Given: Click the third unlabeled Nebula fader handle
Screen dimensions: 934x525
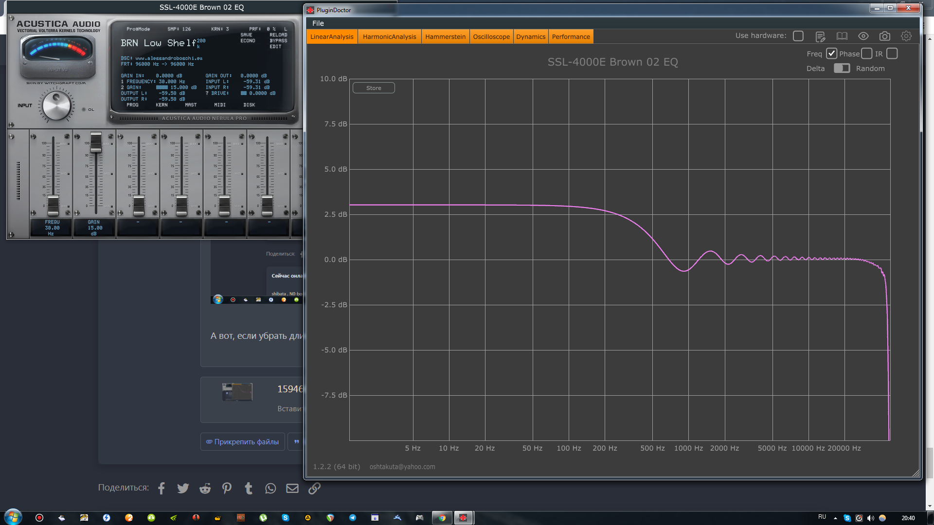Looking at the screenshot, I should pyautogui.click(x=224, y=206).
